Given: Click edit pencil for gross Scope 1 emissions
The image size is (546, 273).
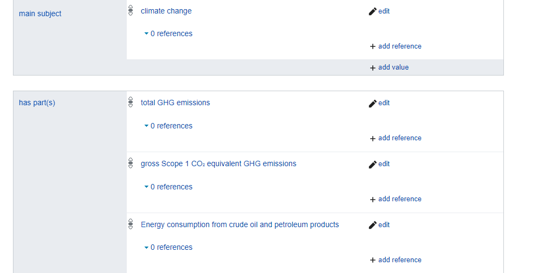Looking at the screenshot, I should pyautogui.click(x=379, y=164).
